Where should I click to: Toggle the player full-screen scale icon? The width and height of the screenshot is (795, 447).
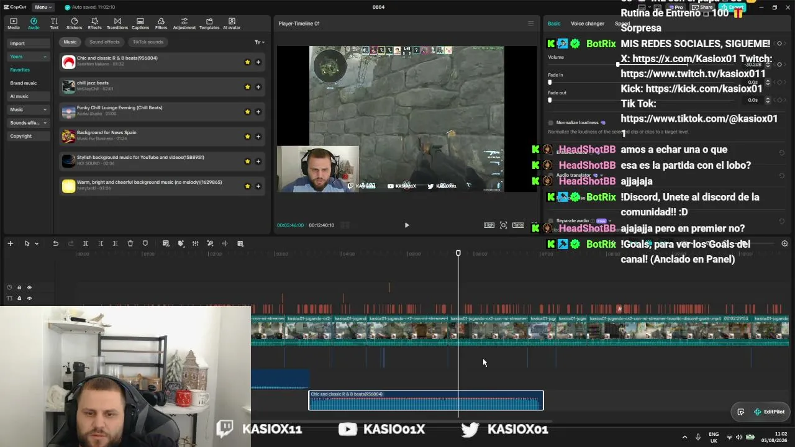click(504, 225)
